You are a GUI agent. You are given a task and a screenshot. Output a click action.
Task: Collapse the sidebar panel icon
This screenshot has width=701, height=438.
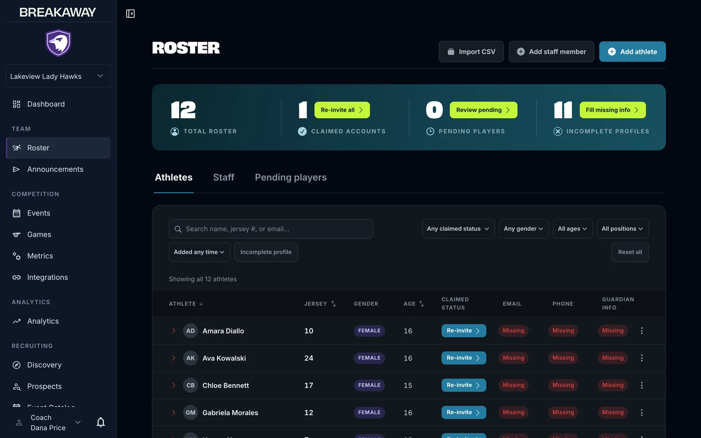[x=131, y=14]
